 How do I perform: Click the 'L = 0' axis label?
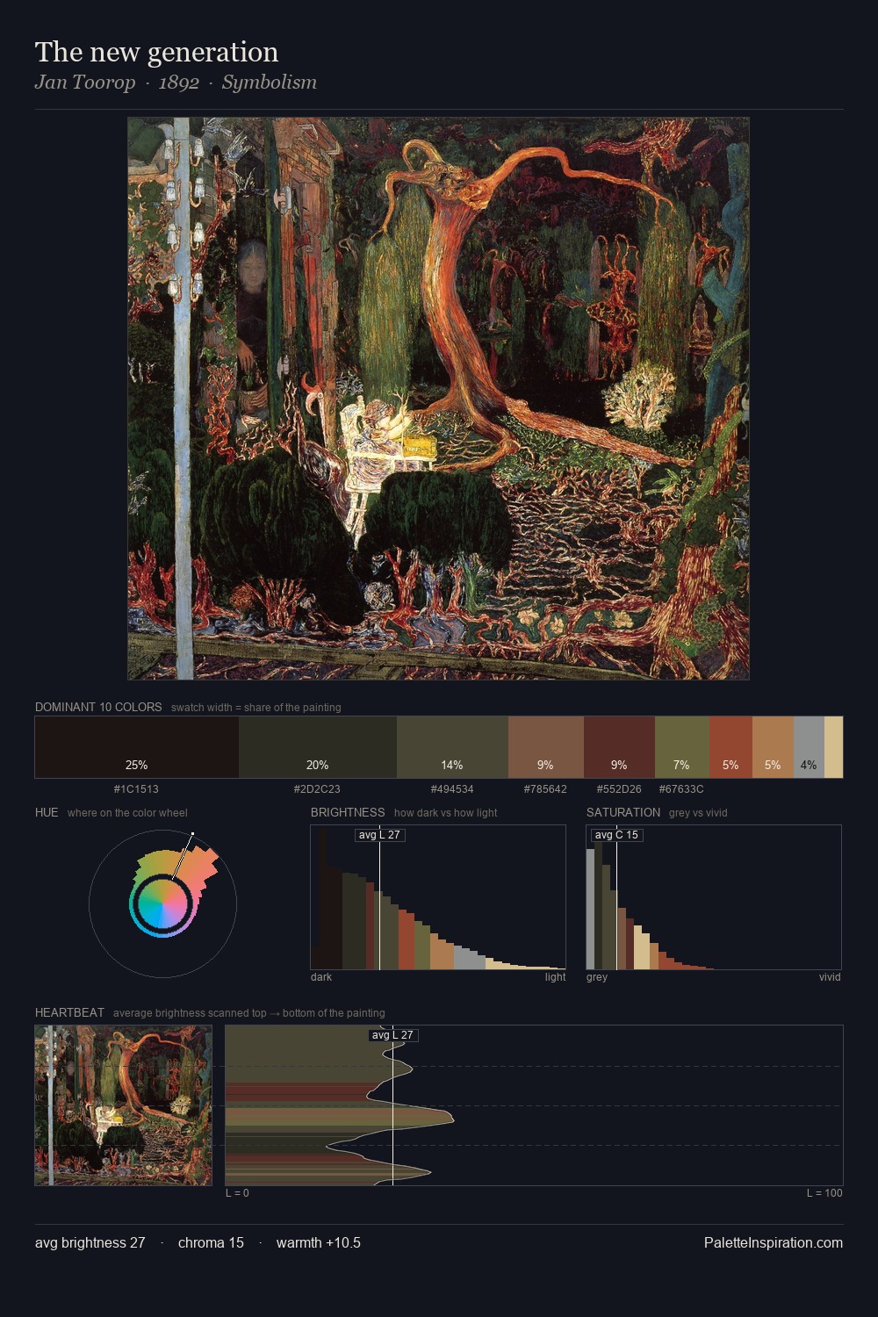pyautogui.click(x=237, y=1193)
